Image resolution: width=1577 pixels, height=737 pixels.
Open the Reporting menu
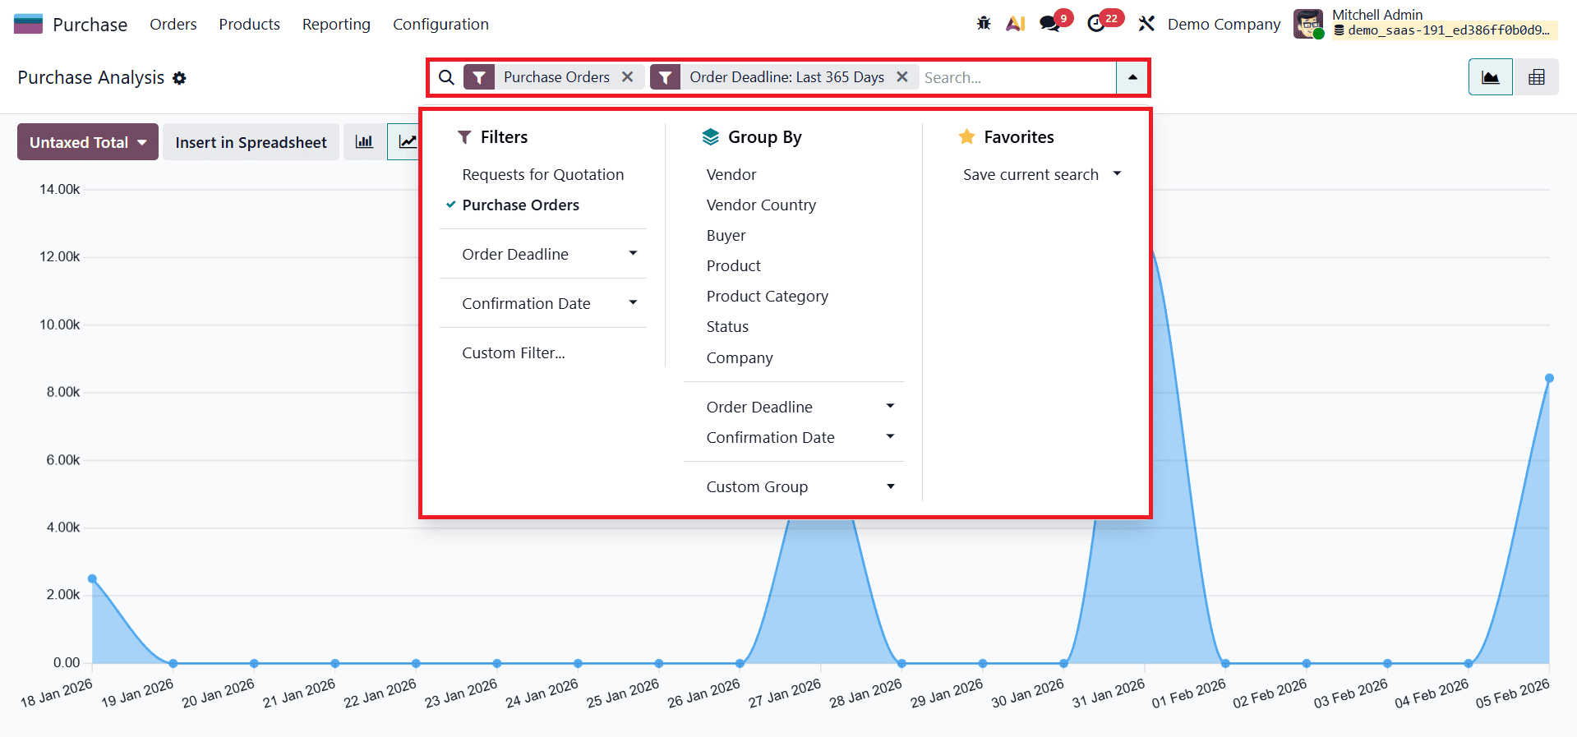tap(336, 24)
